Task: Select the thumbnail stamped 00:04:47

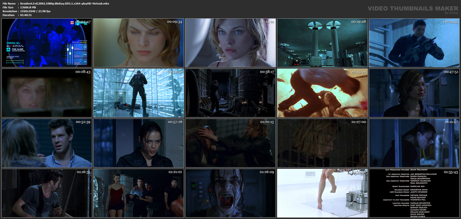Action: tap(47, 43)
